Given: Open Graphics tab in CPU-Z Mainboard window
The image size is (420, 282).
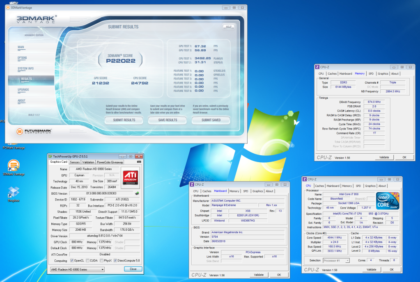Looking at the screenshot, I should pos(258,191).
